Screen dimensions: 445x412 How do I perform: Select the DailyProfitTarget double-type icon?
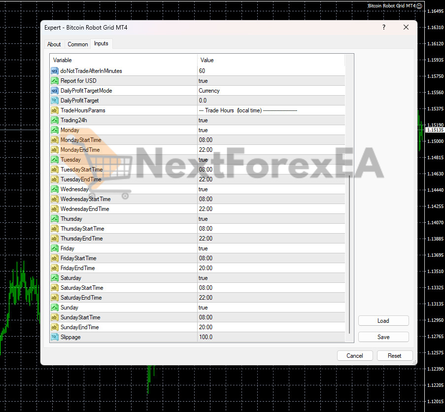[55, 101]
